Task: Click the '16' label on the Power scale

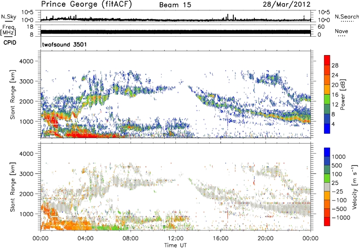Action: (335, 94)
